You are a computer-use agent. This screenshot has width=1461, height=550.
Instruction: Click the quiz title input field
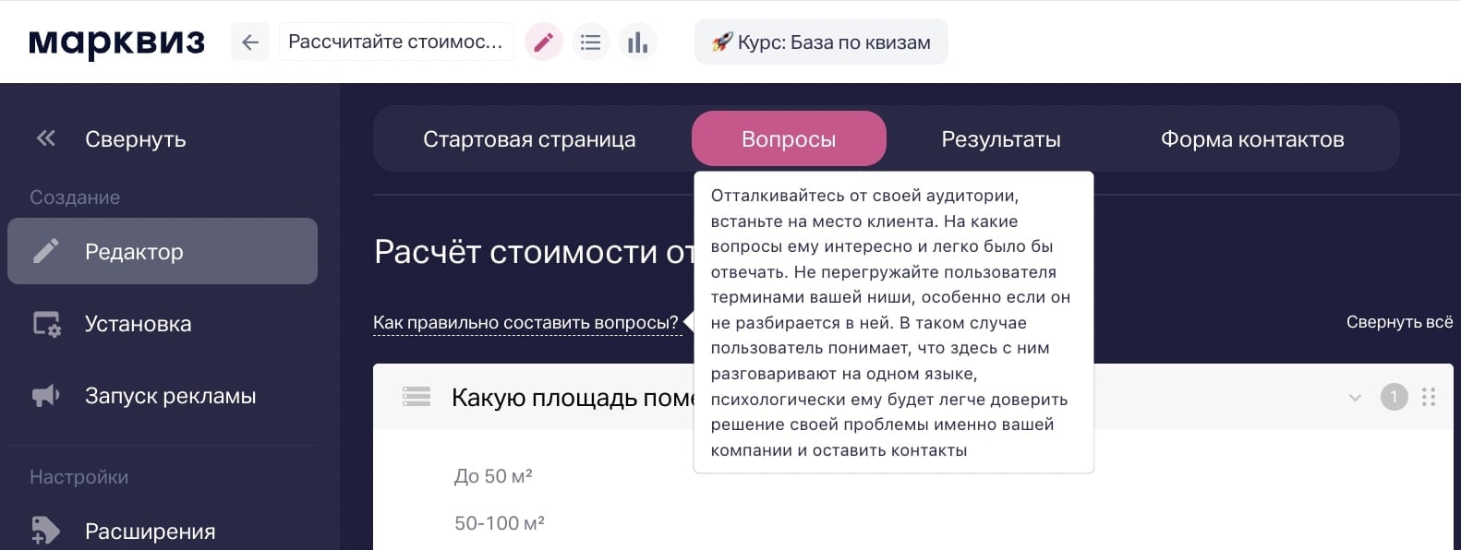pos(397,42)
